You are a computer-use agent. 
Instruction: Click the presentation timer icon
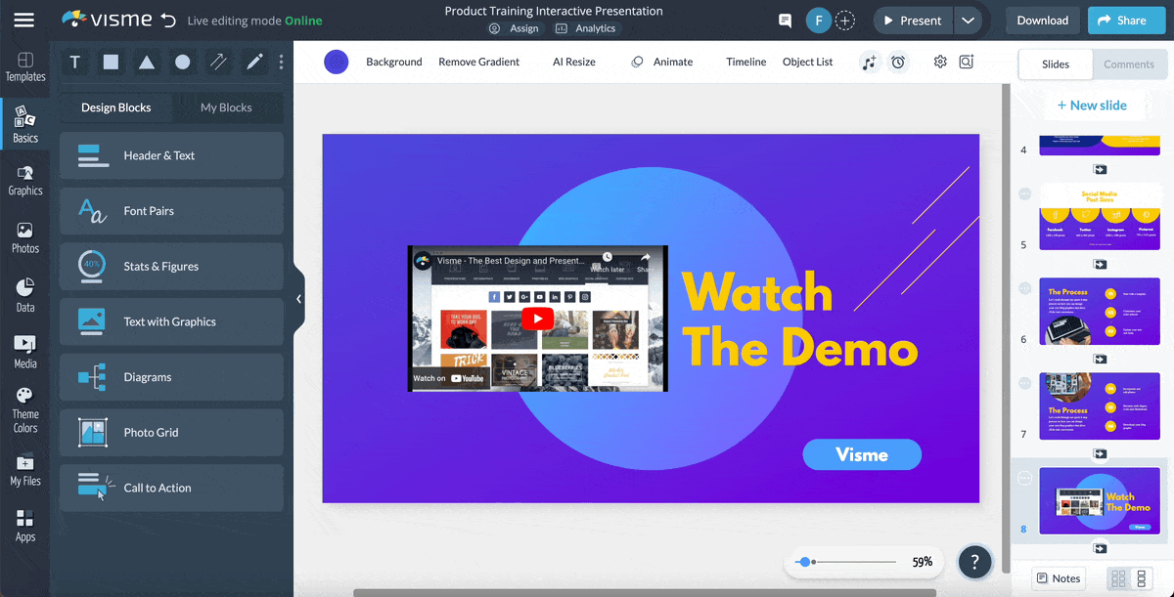pos(898,62)
